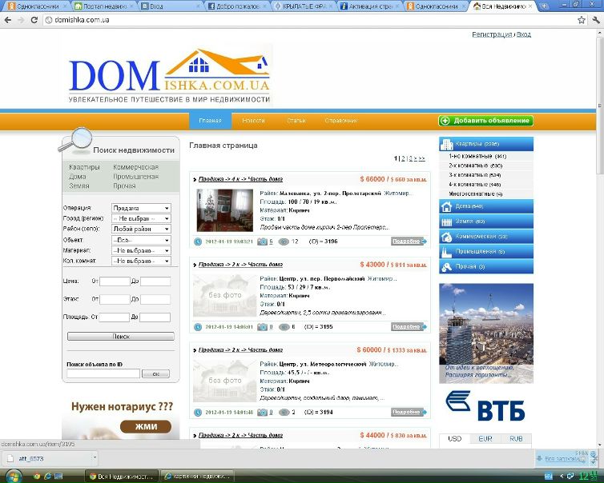The height and width of the screenshot is (483, 604).
Task: Select the Коммерческая search type
Action: click(x=135, y=167)
